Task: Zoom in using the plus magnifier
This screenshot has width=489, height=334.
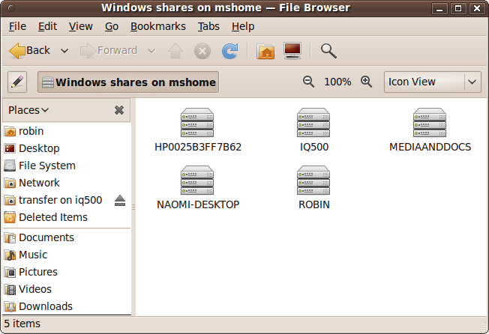Action: point(367,82)
